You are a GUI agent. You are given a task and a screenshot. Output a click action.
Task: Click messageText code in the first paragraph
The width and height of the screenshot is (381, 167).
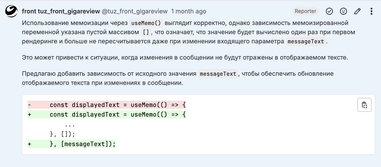(x=306, y=42)
